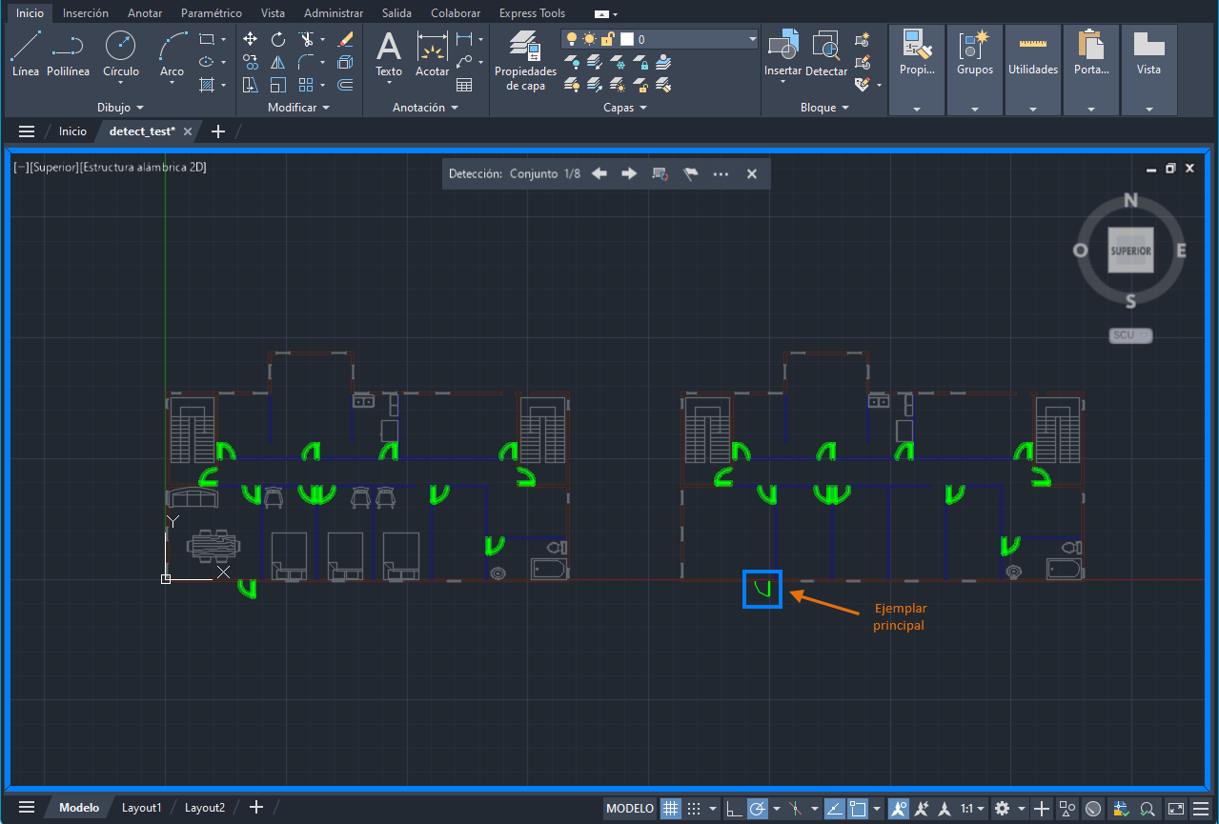
Task: Click the Insertar block button
Action: tap(782, 55)
